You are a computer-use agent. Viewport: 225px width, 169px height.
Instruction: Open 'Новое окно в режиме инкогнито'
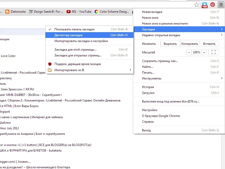pyautogui.click(x=179, y=24)
